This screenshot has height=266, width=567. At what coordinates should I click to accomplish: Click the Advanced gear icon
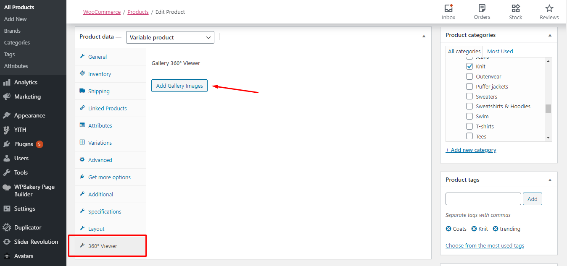point(82,159)
